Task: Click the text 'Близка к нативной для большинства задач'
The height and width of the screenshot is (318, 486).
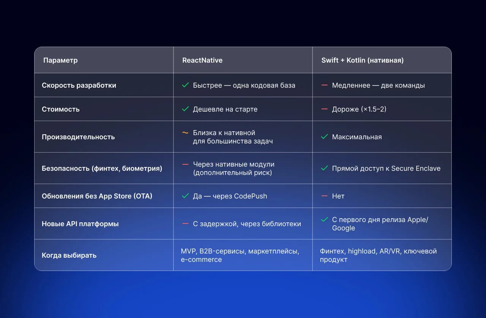Action: [x=233, y=137]
